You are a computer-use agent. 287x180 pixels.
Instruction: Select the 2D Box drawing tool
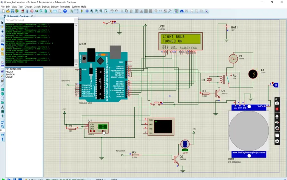click(2, 89)
